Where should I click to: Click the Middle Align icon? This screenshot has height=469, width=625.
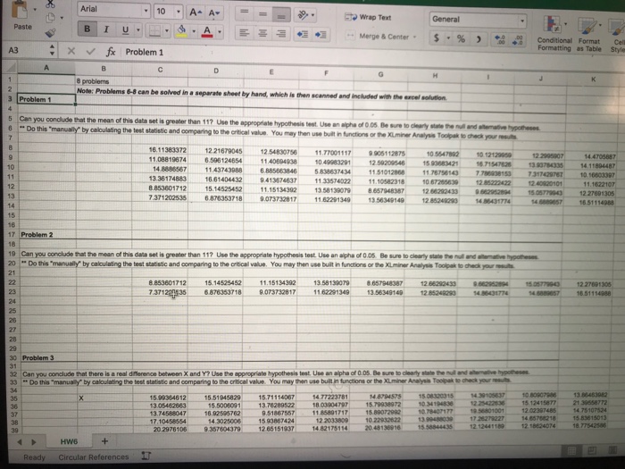[262, 14]
